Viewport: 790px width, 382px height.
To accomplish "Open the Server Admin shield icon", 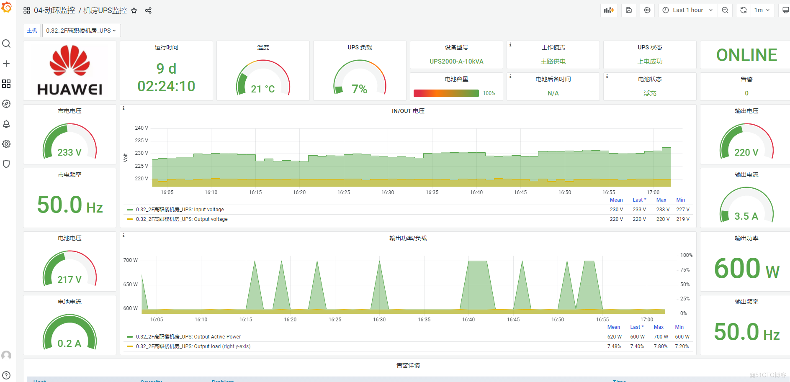I will click(x=6, y=164).
